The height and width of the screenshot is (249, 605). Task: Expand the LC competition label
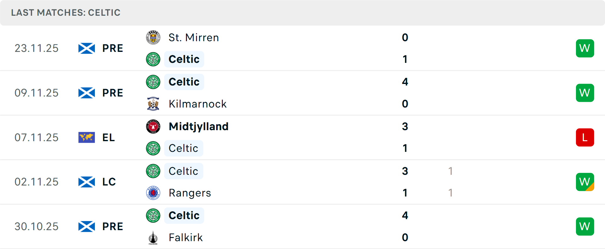pos(109,182)
